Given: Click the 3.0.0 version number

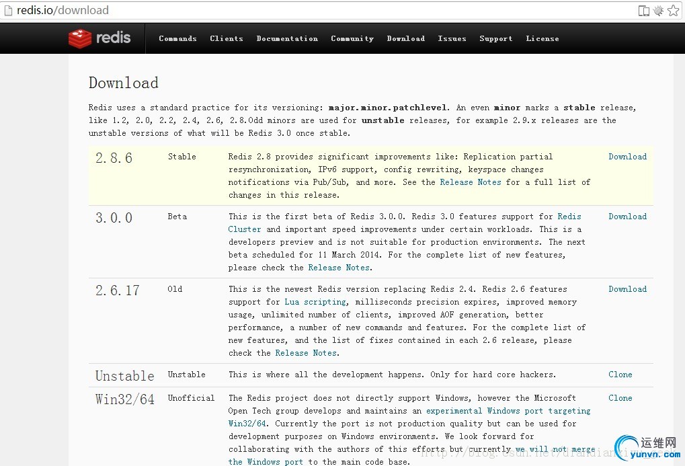Looking at the screenshot, I should click(114, 218).
